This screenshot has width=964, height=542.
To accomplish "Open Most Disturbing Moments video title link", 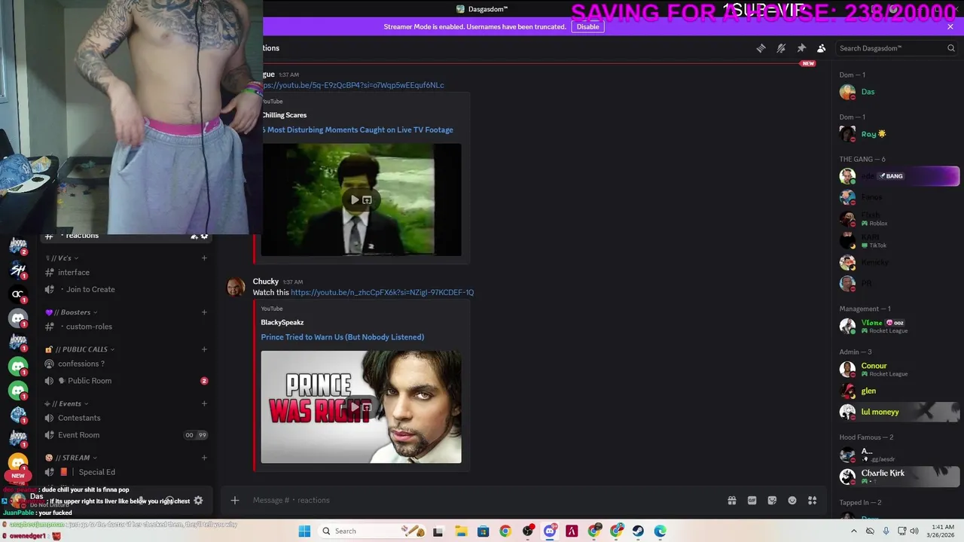I will pyautogui.click(x=358, y=130).
